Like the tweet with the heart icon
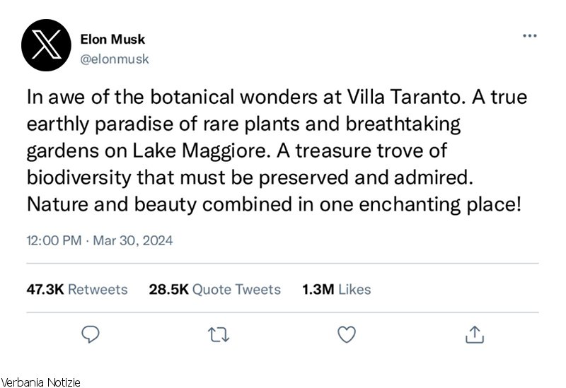Image resolution: width=566 pixels, height=388 pixels. (346, 334)
